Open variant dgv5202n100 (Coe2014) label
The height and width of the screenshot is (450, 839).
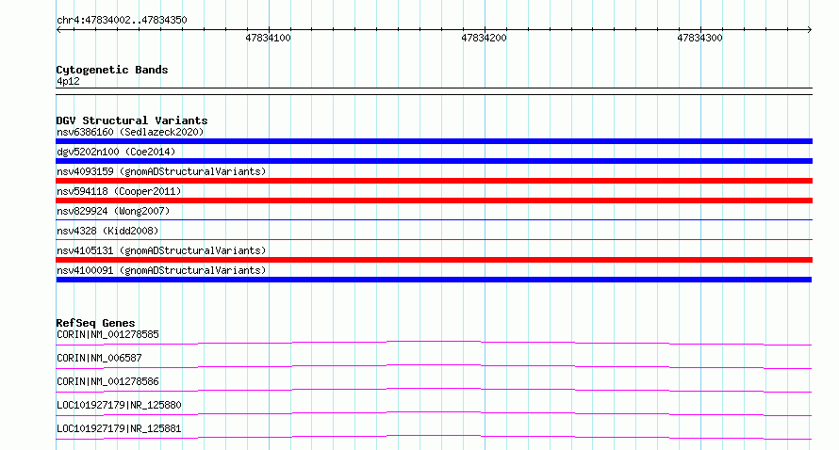116,152
